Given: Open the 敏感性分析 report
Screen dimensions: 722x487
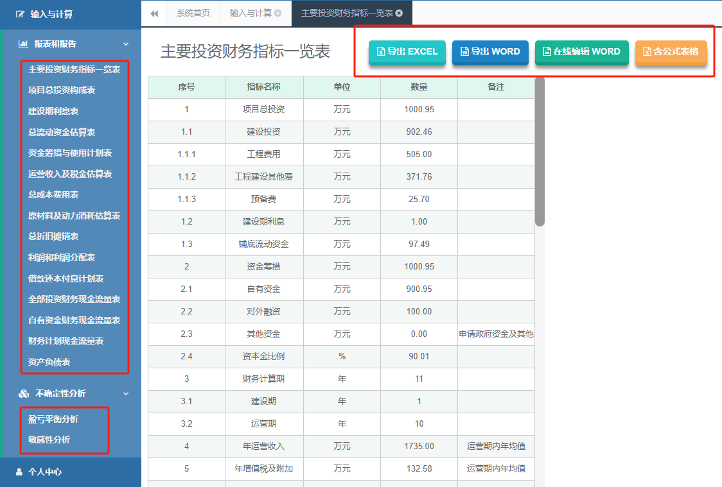Looking at the screenshot, I should pos(49,440).
